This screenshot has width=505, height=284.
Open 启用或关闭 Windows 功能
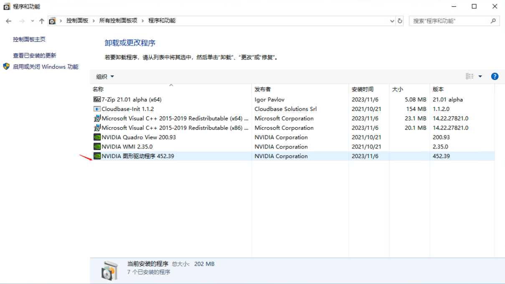pyautogui.click(x=46, y=67)
